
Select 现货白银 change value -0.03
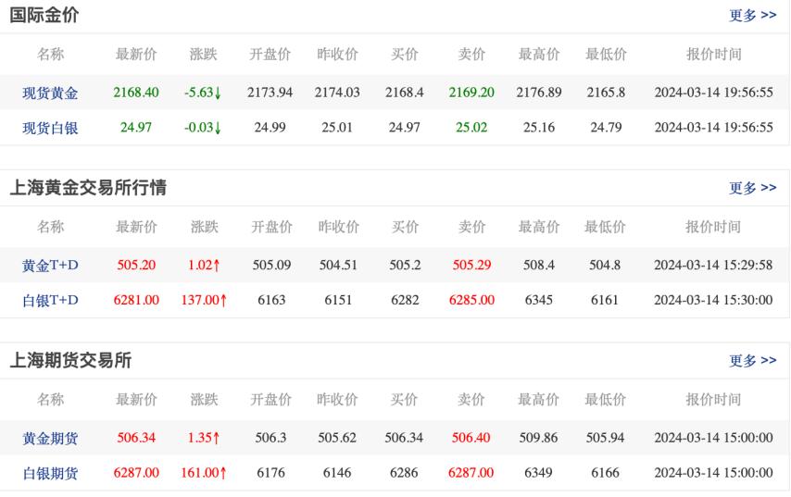(x=202, y=128)
